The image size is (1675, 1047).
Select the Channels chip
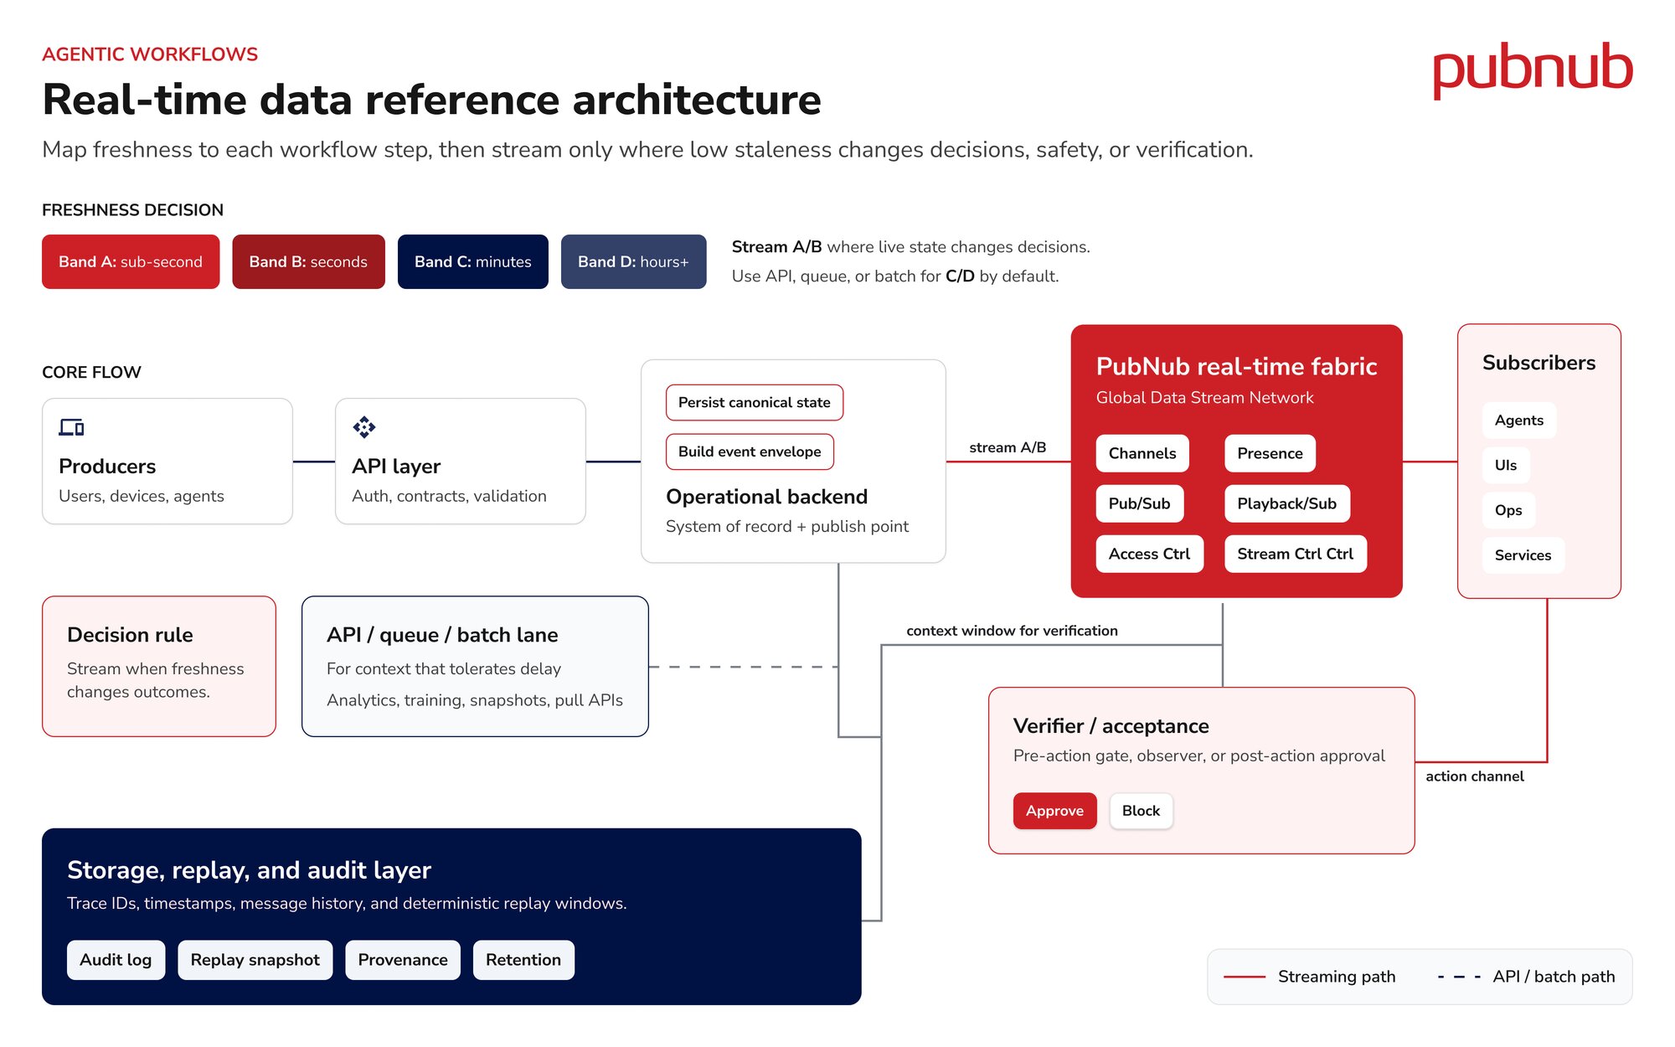point(1142,453)
